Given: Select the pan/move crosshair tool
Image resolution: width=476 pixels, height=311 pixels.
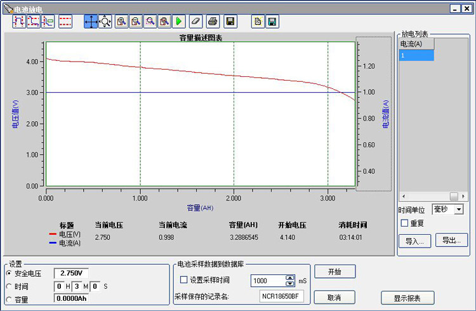Looking at the screenshot, I should pos(91,21).
